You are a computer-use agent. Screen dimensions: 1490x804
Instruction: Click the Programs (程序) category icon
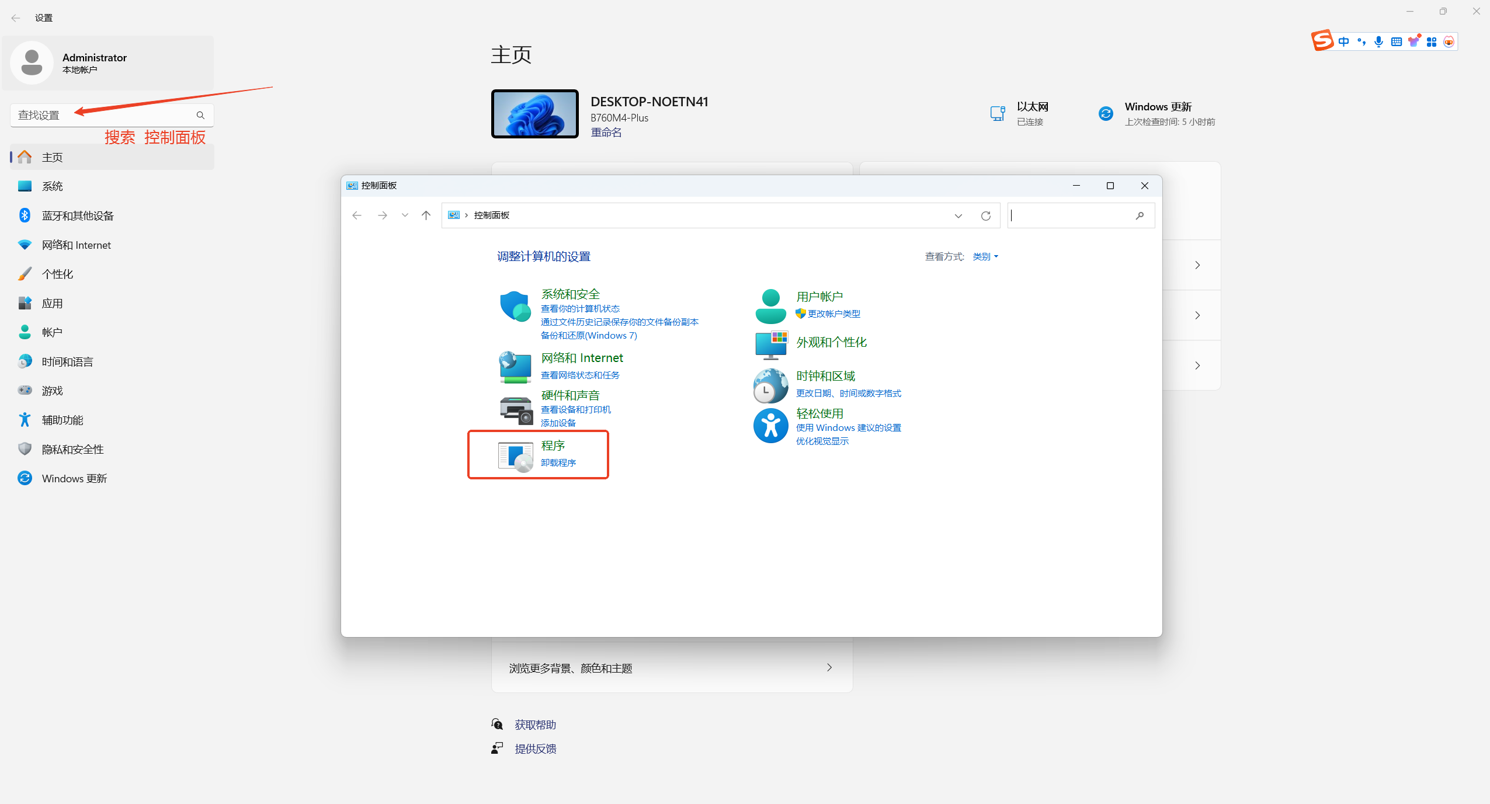point(515,456)
